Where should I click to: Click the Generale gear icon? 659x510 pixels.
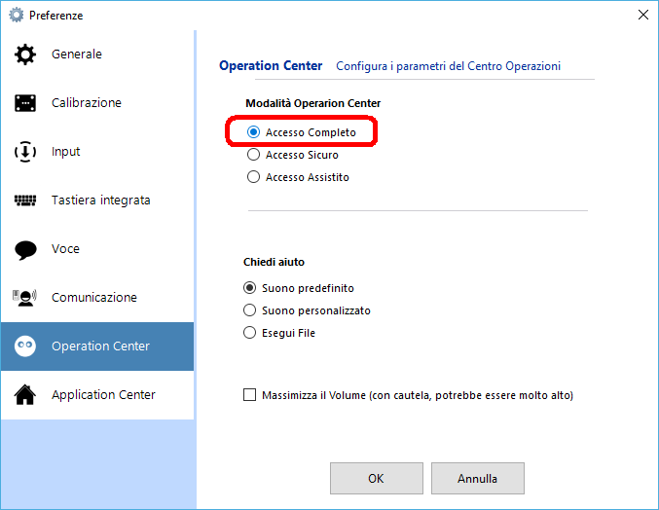[25, 55]
